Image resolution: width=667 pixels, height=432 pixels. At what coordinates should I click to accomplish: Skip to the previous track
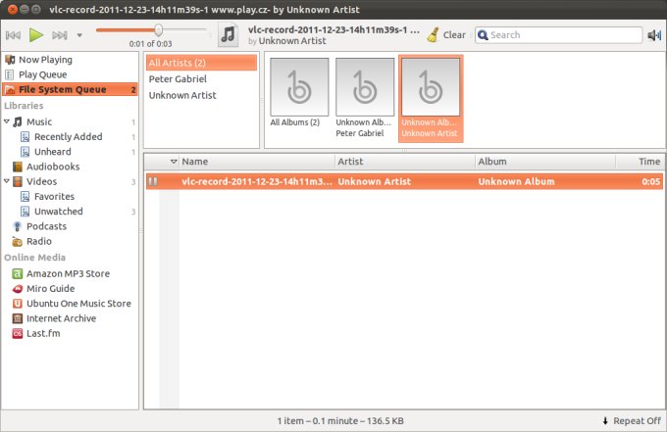14,35
